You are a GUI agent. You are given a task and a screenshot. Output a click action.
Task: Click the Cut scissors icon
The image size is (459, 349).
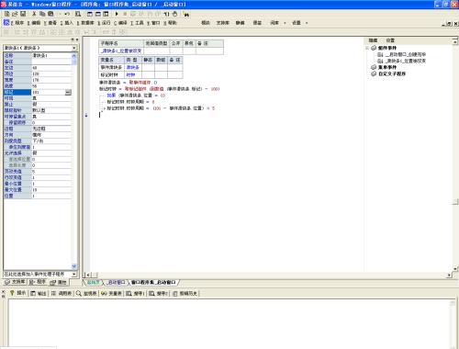(x=34, y=14)
